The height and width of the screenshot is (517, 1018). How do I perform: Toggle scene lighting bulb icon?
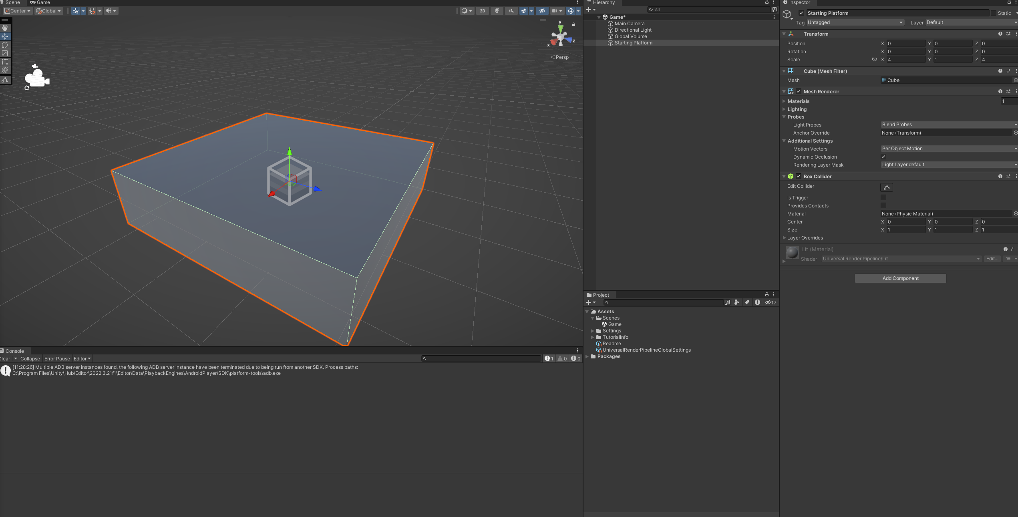tap(497, 11)
